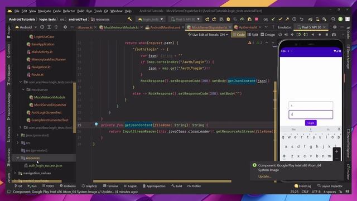
Task: Click the Project panel settings gear
Action: click(65, 27)
